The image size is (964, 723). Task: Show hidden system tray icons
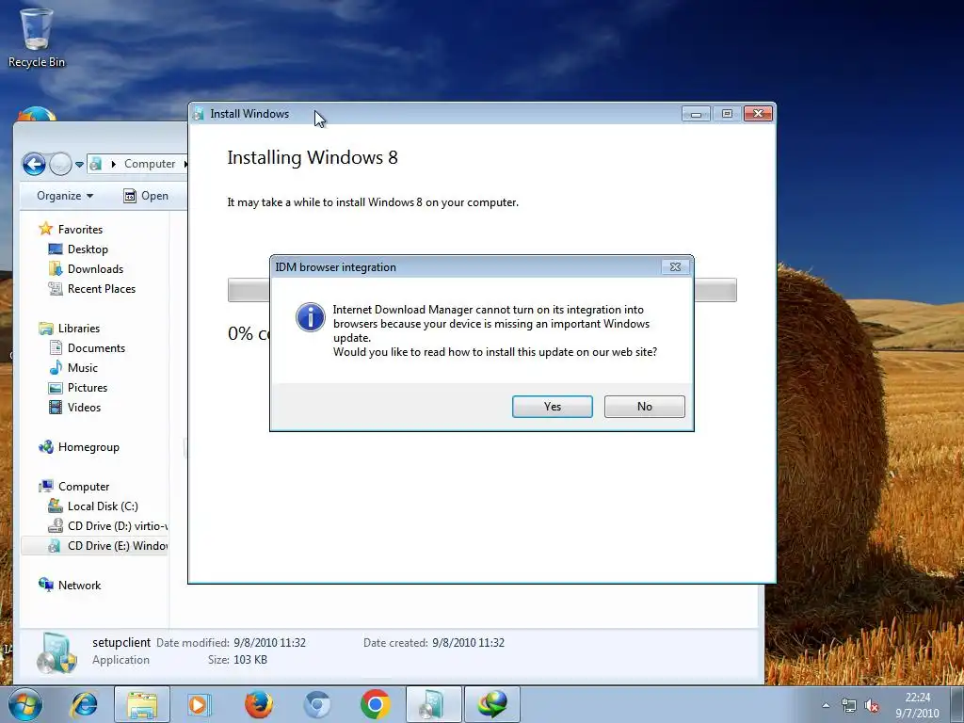[825, 705]
